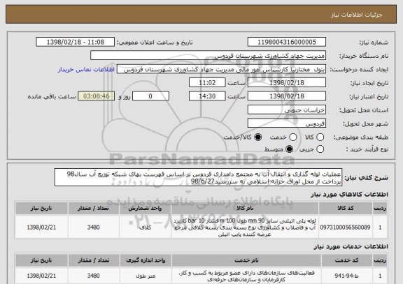This screenshot has height=284, width=403.
Task: Choose the متوسط purchase type radio
Action: click(290, 149)
